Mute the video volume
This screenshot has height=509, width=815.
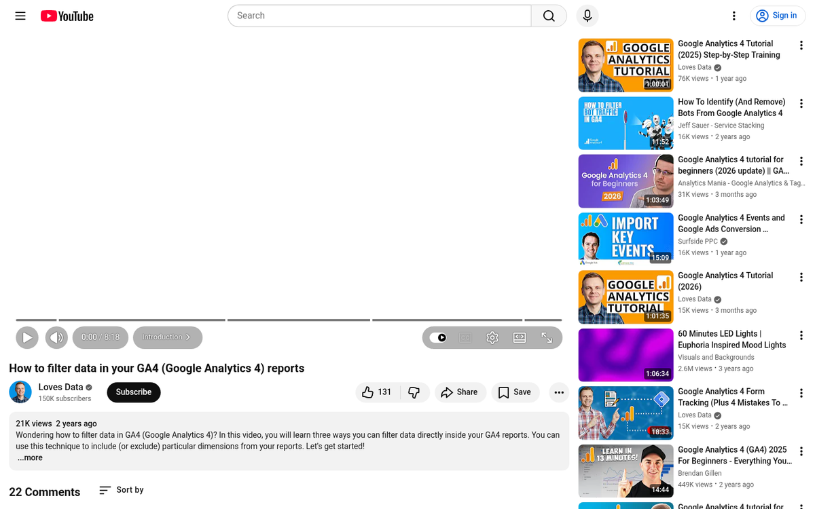(56, 337)
